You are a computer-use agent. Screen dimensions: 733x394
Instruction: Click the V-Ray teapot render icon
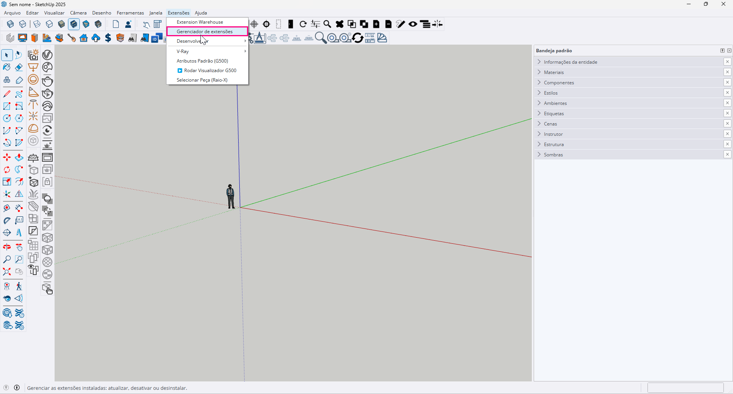[47, 81]
